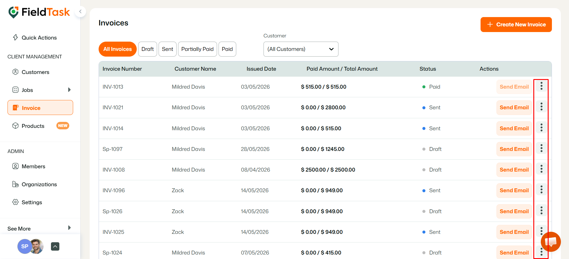
Task: Open the chat support bubble
Action: coord(551,242)
